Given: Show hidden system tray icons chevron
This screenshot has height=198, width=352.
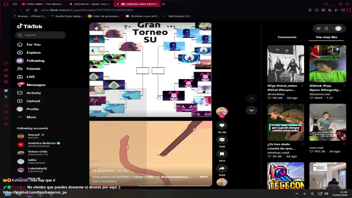Looking at the screenshot, I should click(296, 194).
